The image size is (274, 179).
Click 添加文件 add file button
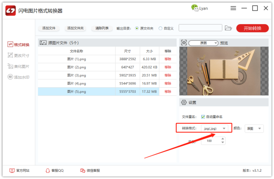[x=49, y=28]
